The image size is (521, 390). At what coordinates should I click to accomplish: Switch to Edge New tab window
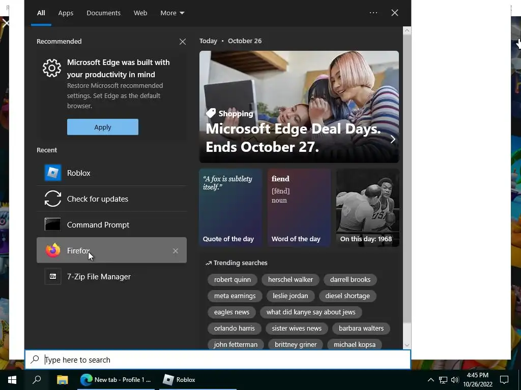(116, 380)
